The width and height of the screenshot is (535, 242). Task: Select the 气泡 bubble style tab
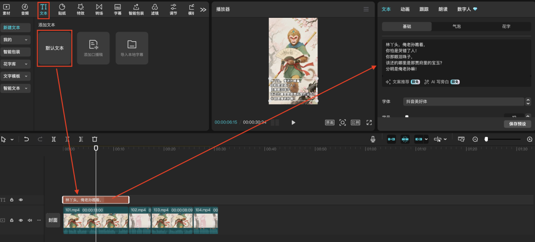456,26
